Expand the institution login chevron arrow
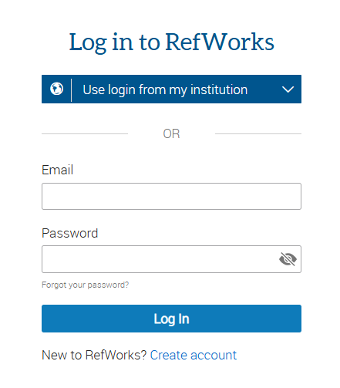 pos(288,89)
